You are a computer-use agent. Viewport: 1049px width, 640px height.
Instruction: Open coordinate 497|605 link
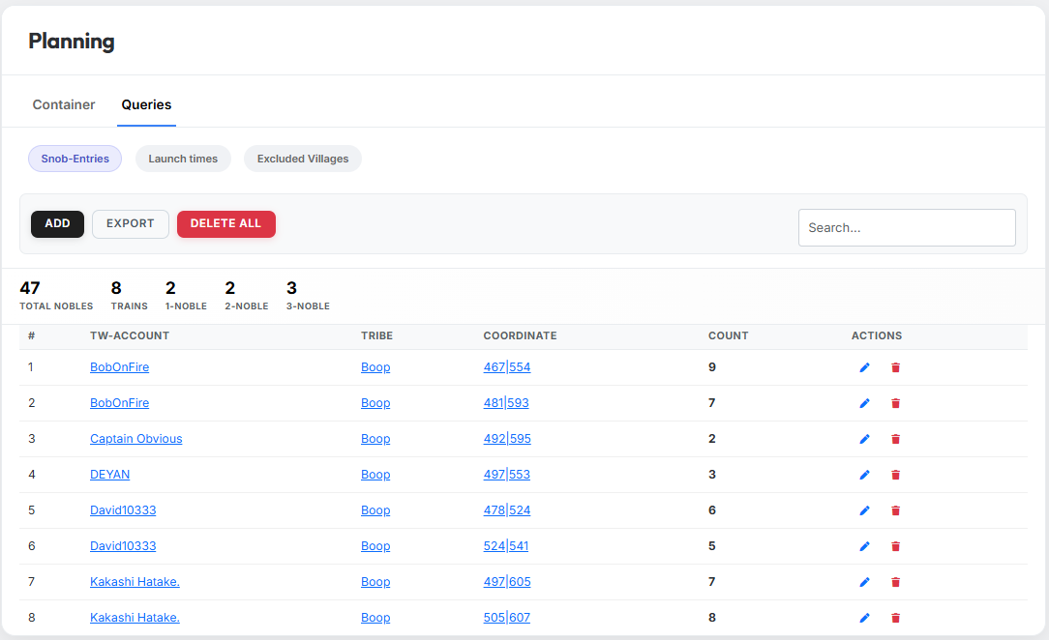[x=507, y=582]
